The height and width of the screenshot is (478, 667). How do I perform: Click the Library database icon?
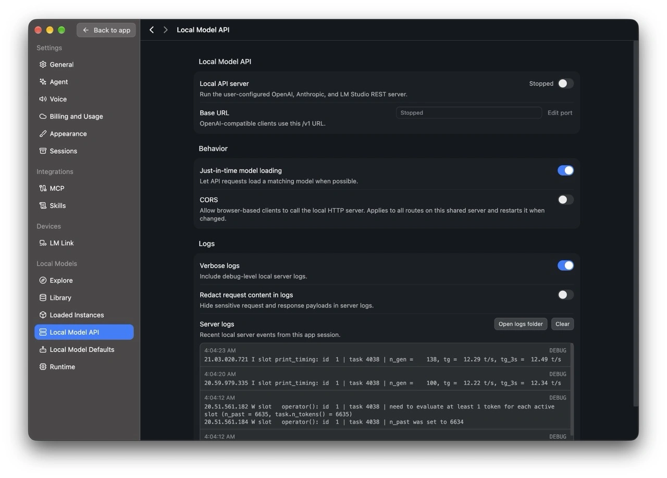pyautogui.click(x=43, y=298)
